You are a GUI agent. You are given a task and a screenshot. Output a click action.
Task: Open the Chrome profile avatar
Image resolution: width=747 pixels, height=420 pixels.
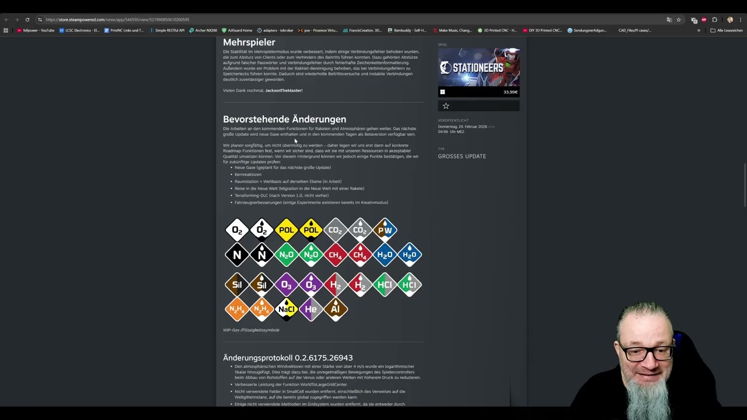coord(730,20)
